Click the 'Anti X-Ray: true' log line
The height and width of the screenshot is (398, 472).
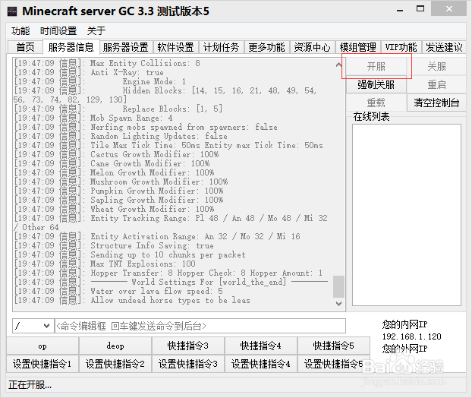pos(89,73)
